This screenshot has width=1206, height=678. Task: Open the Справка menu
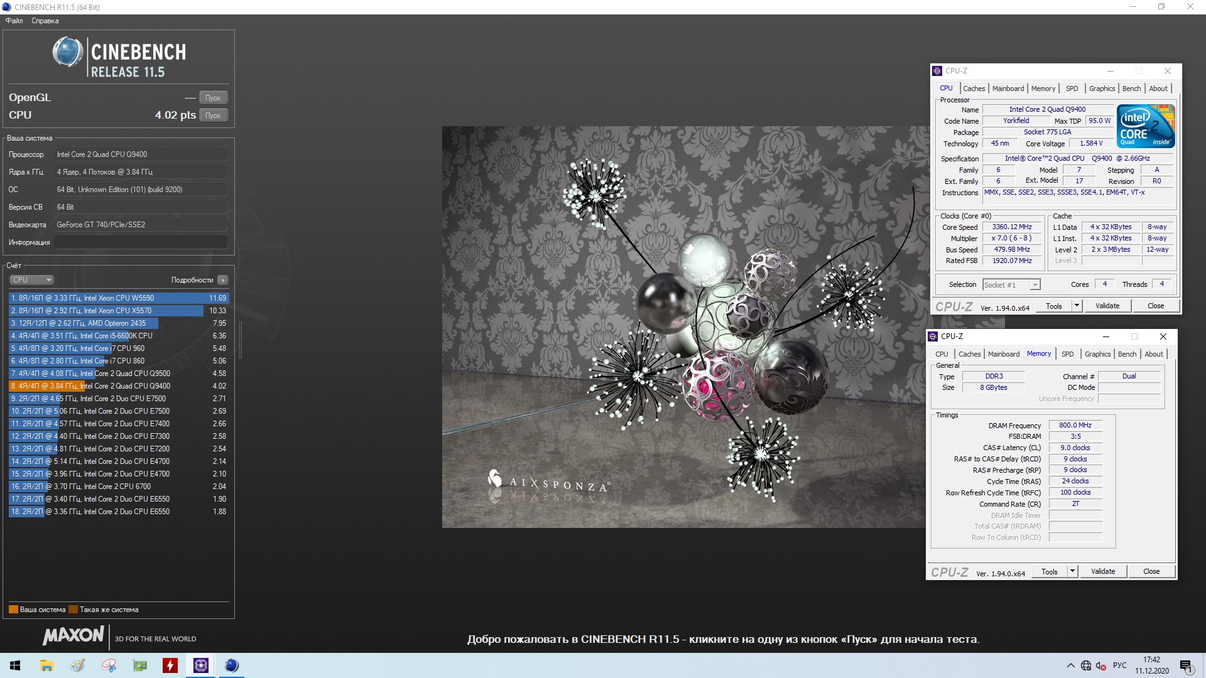[x=45, y=21]
